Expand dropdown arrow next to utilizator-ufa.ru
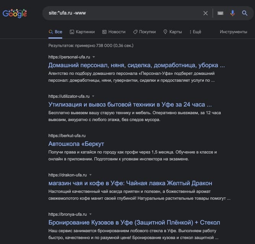 93,96
